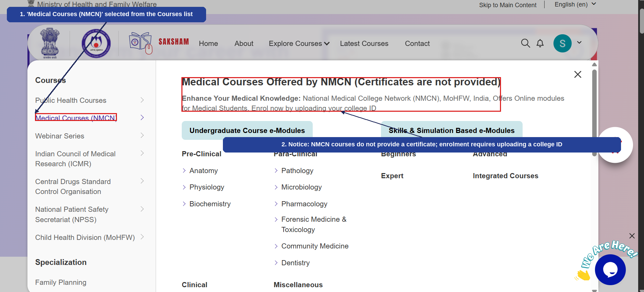Open Indian Council of Medical Research (ICMR)

coord(75,159)
